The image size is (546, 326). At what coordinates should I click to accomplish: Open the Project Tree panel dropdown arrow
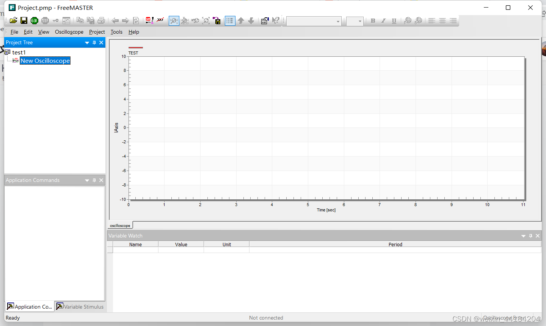point(87,43)
